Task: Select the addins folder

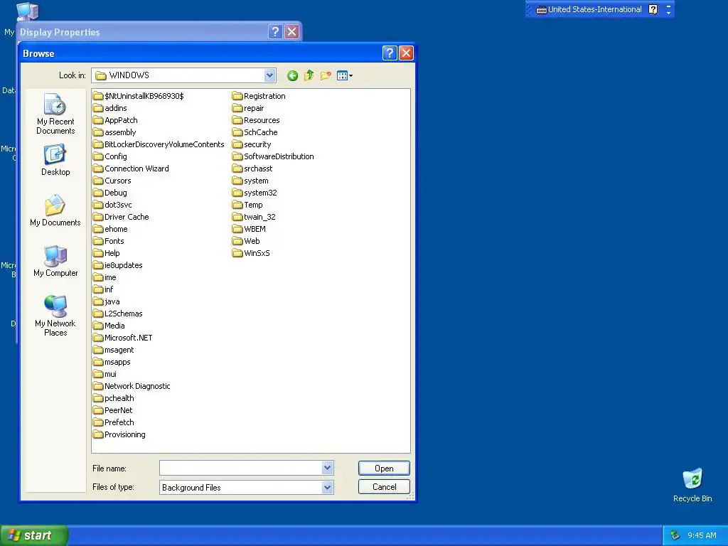Action: coord(110,108)
